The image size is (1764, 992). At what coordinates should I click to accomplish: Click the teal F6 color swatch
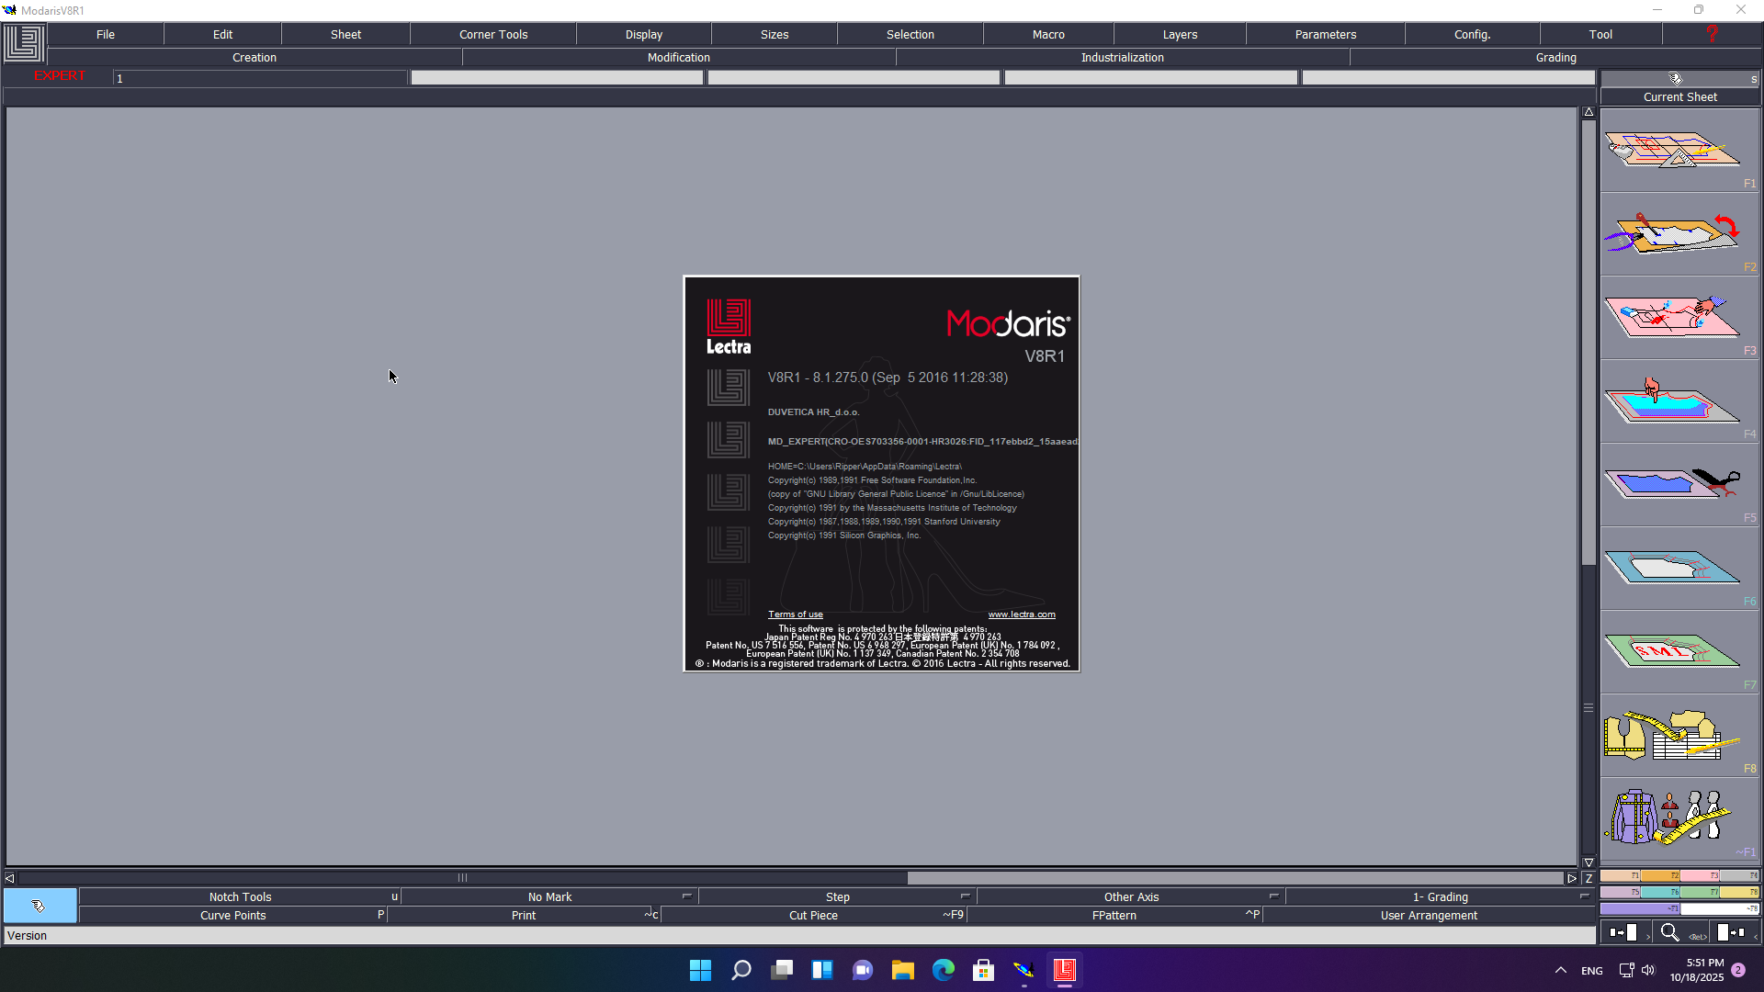[1659, 892]
